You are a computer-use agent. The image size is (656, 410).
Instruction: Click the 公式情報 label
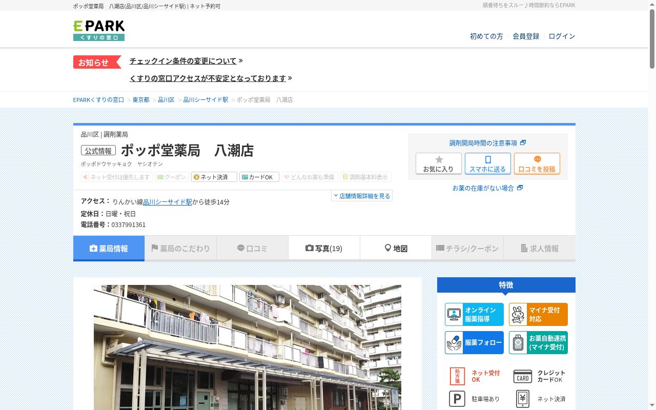pos(98,151)
